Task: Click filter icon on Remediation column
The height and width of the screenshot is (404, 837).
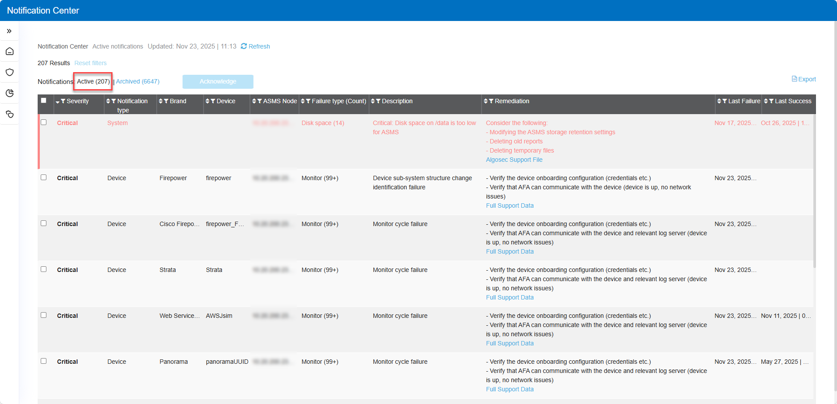Action: [x=491, y=101]
